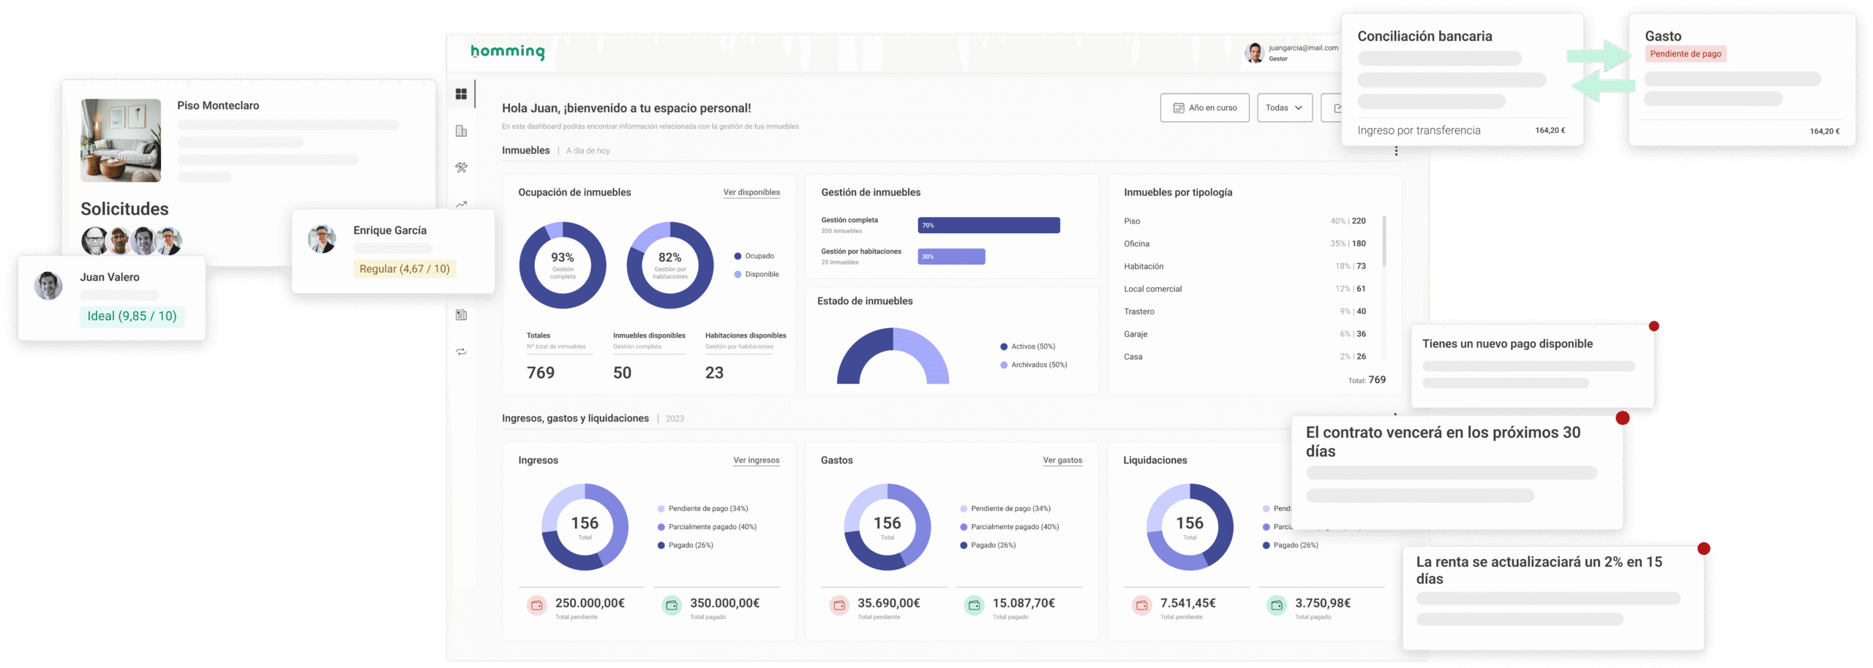Click Juan Garcia's profile avatar
Viewport: 1873px width, 668px height.
[1255, 53]
